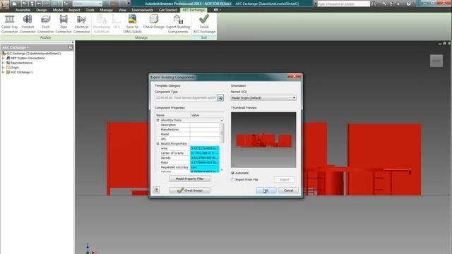452x254 pixels.
Task: Select the Automatic thumbnail radio button
Action: [232, 173]
